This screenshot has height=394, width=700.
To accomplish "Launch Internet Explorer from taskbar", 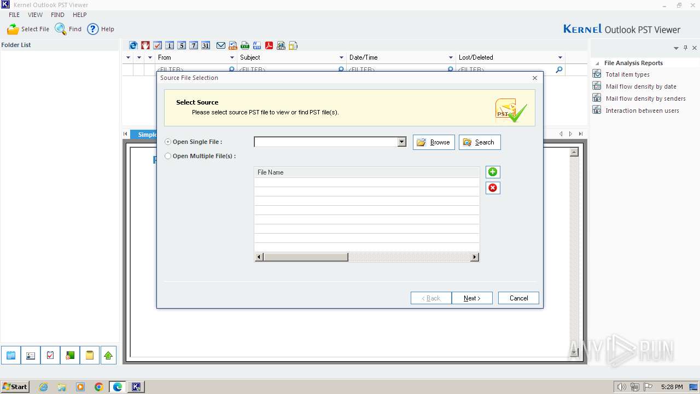I will click(43, 387).
